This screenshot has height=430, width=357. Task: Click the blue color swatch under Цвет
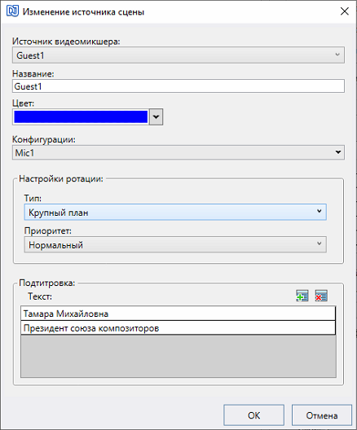(x=81, y=116)
